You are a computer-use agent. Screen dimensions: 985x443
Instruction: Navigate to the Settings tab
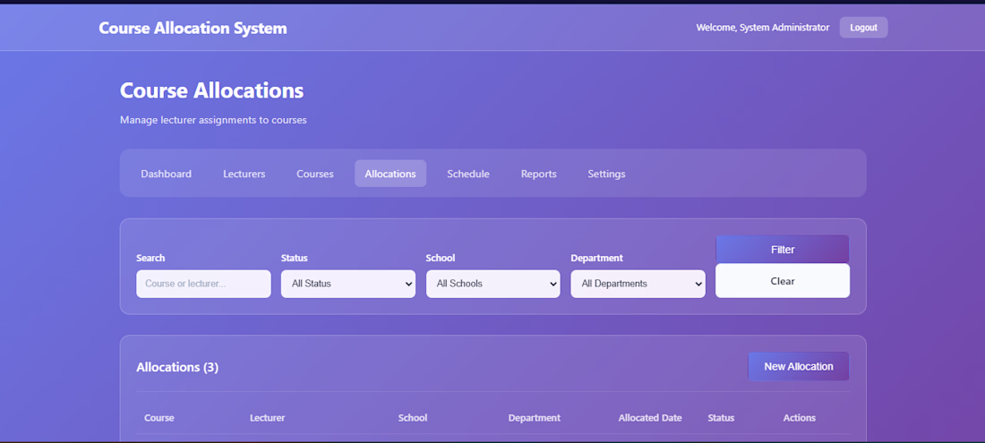pos(606,174)
